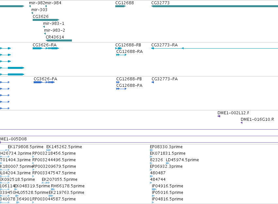Select the EK219763.5prime label
Image resolution: width=278 pixels, height=204 pixels.
pos(66,193)
